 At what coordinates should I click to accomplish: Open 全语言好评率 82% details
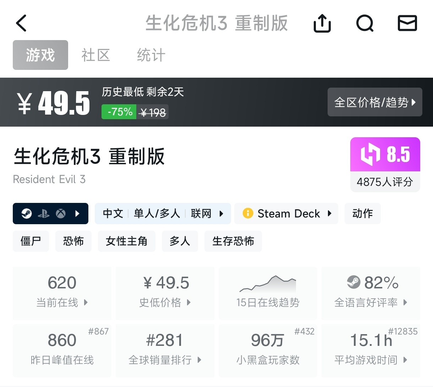point(371,293)
